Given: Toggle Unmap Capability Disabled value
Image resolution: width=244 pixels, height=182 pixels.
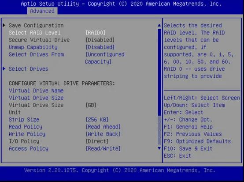Looking at the screenshot, I should pos(100,47).
